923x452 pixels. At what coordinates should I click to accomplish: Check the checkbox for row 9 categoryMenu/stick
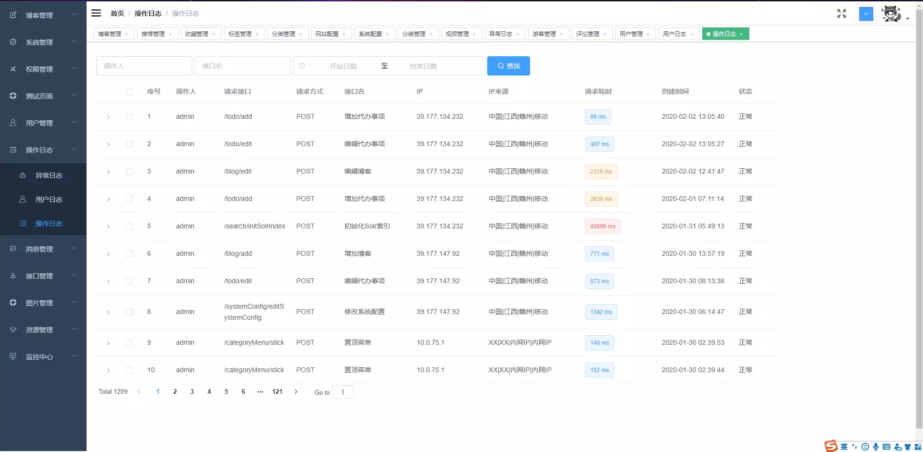point(129,343)
